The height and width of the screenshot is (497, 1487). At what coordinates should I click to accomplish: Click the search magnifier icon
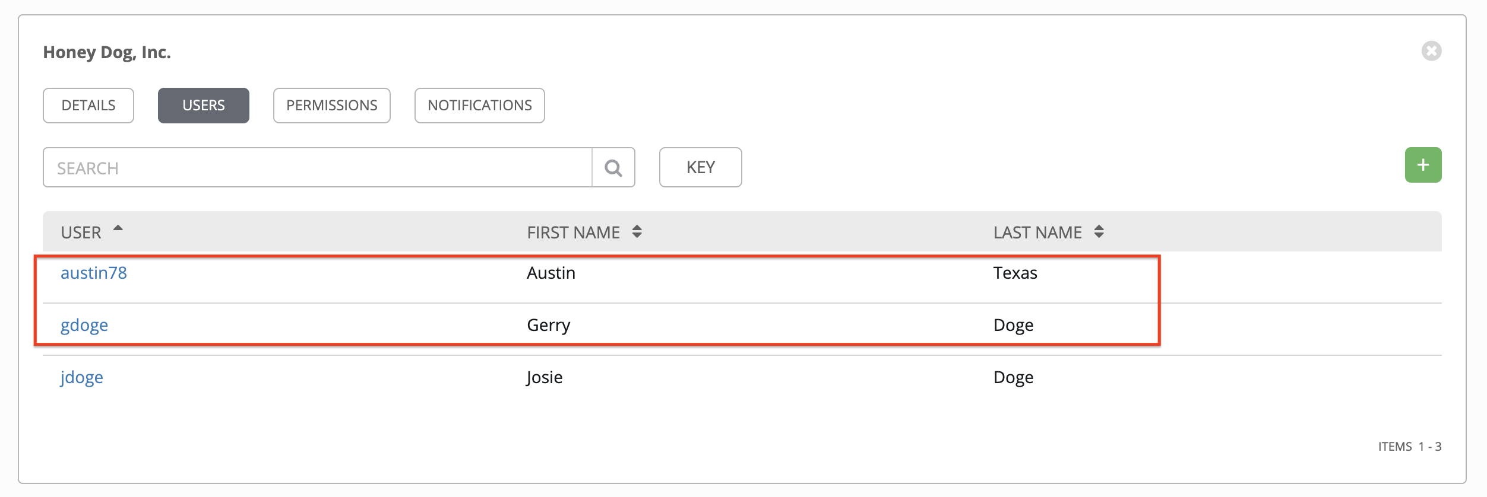[x=613, y=168]
